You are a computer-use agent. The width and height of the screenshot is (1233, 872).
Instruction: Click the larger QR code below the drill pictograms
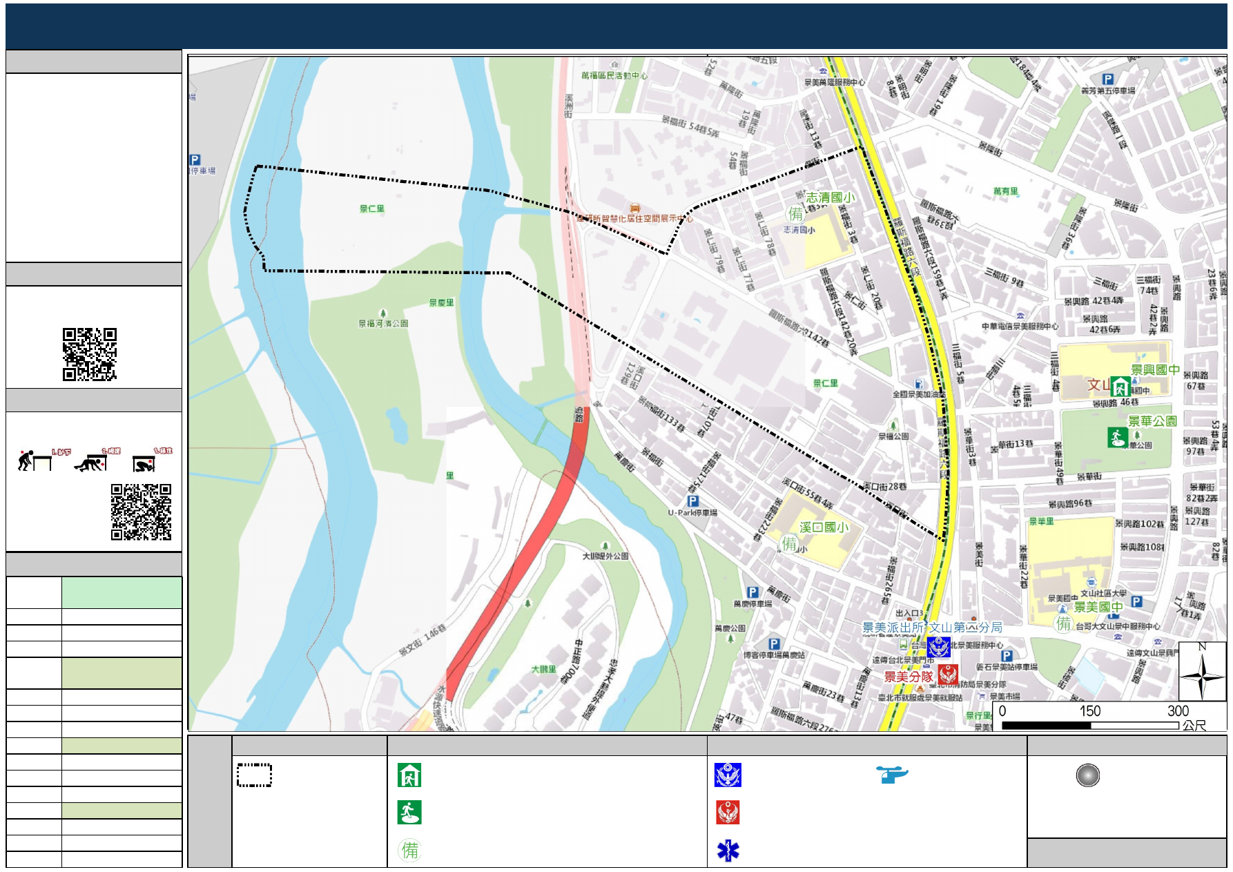tap(142, 512)
